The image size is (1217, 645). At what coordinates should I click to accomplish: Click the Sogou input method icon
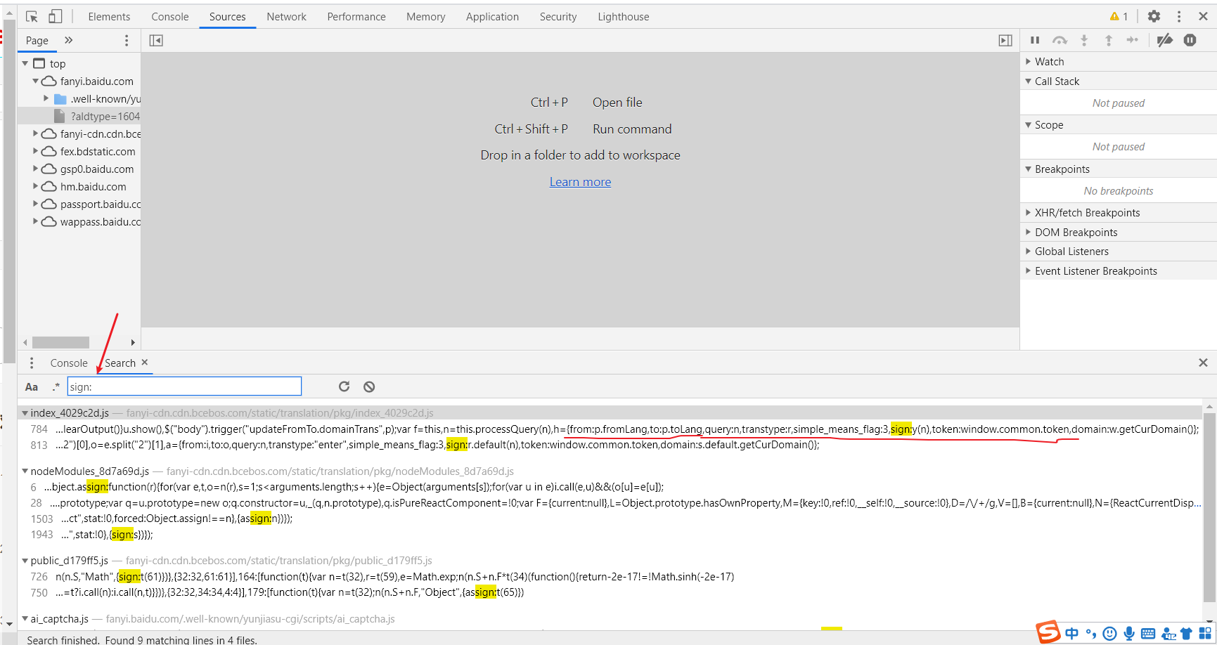tap(1048, 632)
